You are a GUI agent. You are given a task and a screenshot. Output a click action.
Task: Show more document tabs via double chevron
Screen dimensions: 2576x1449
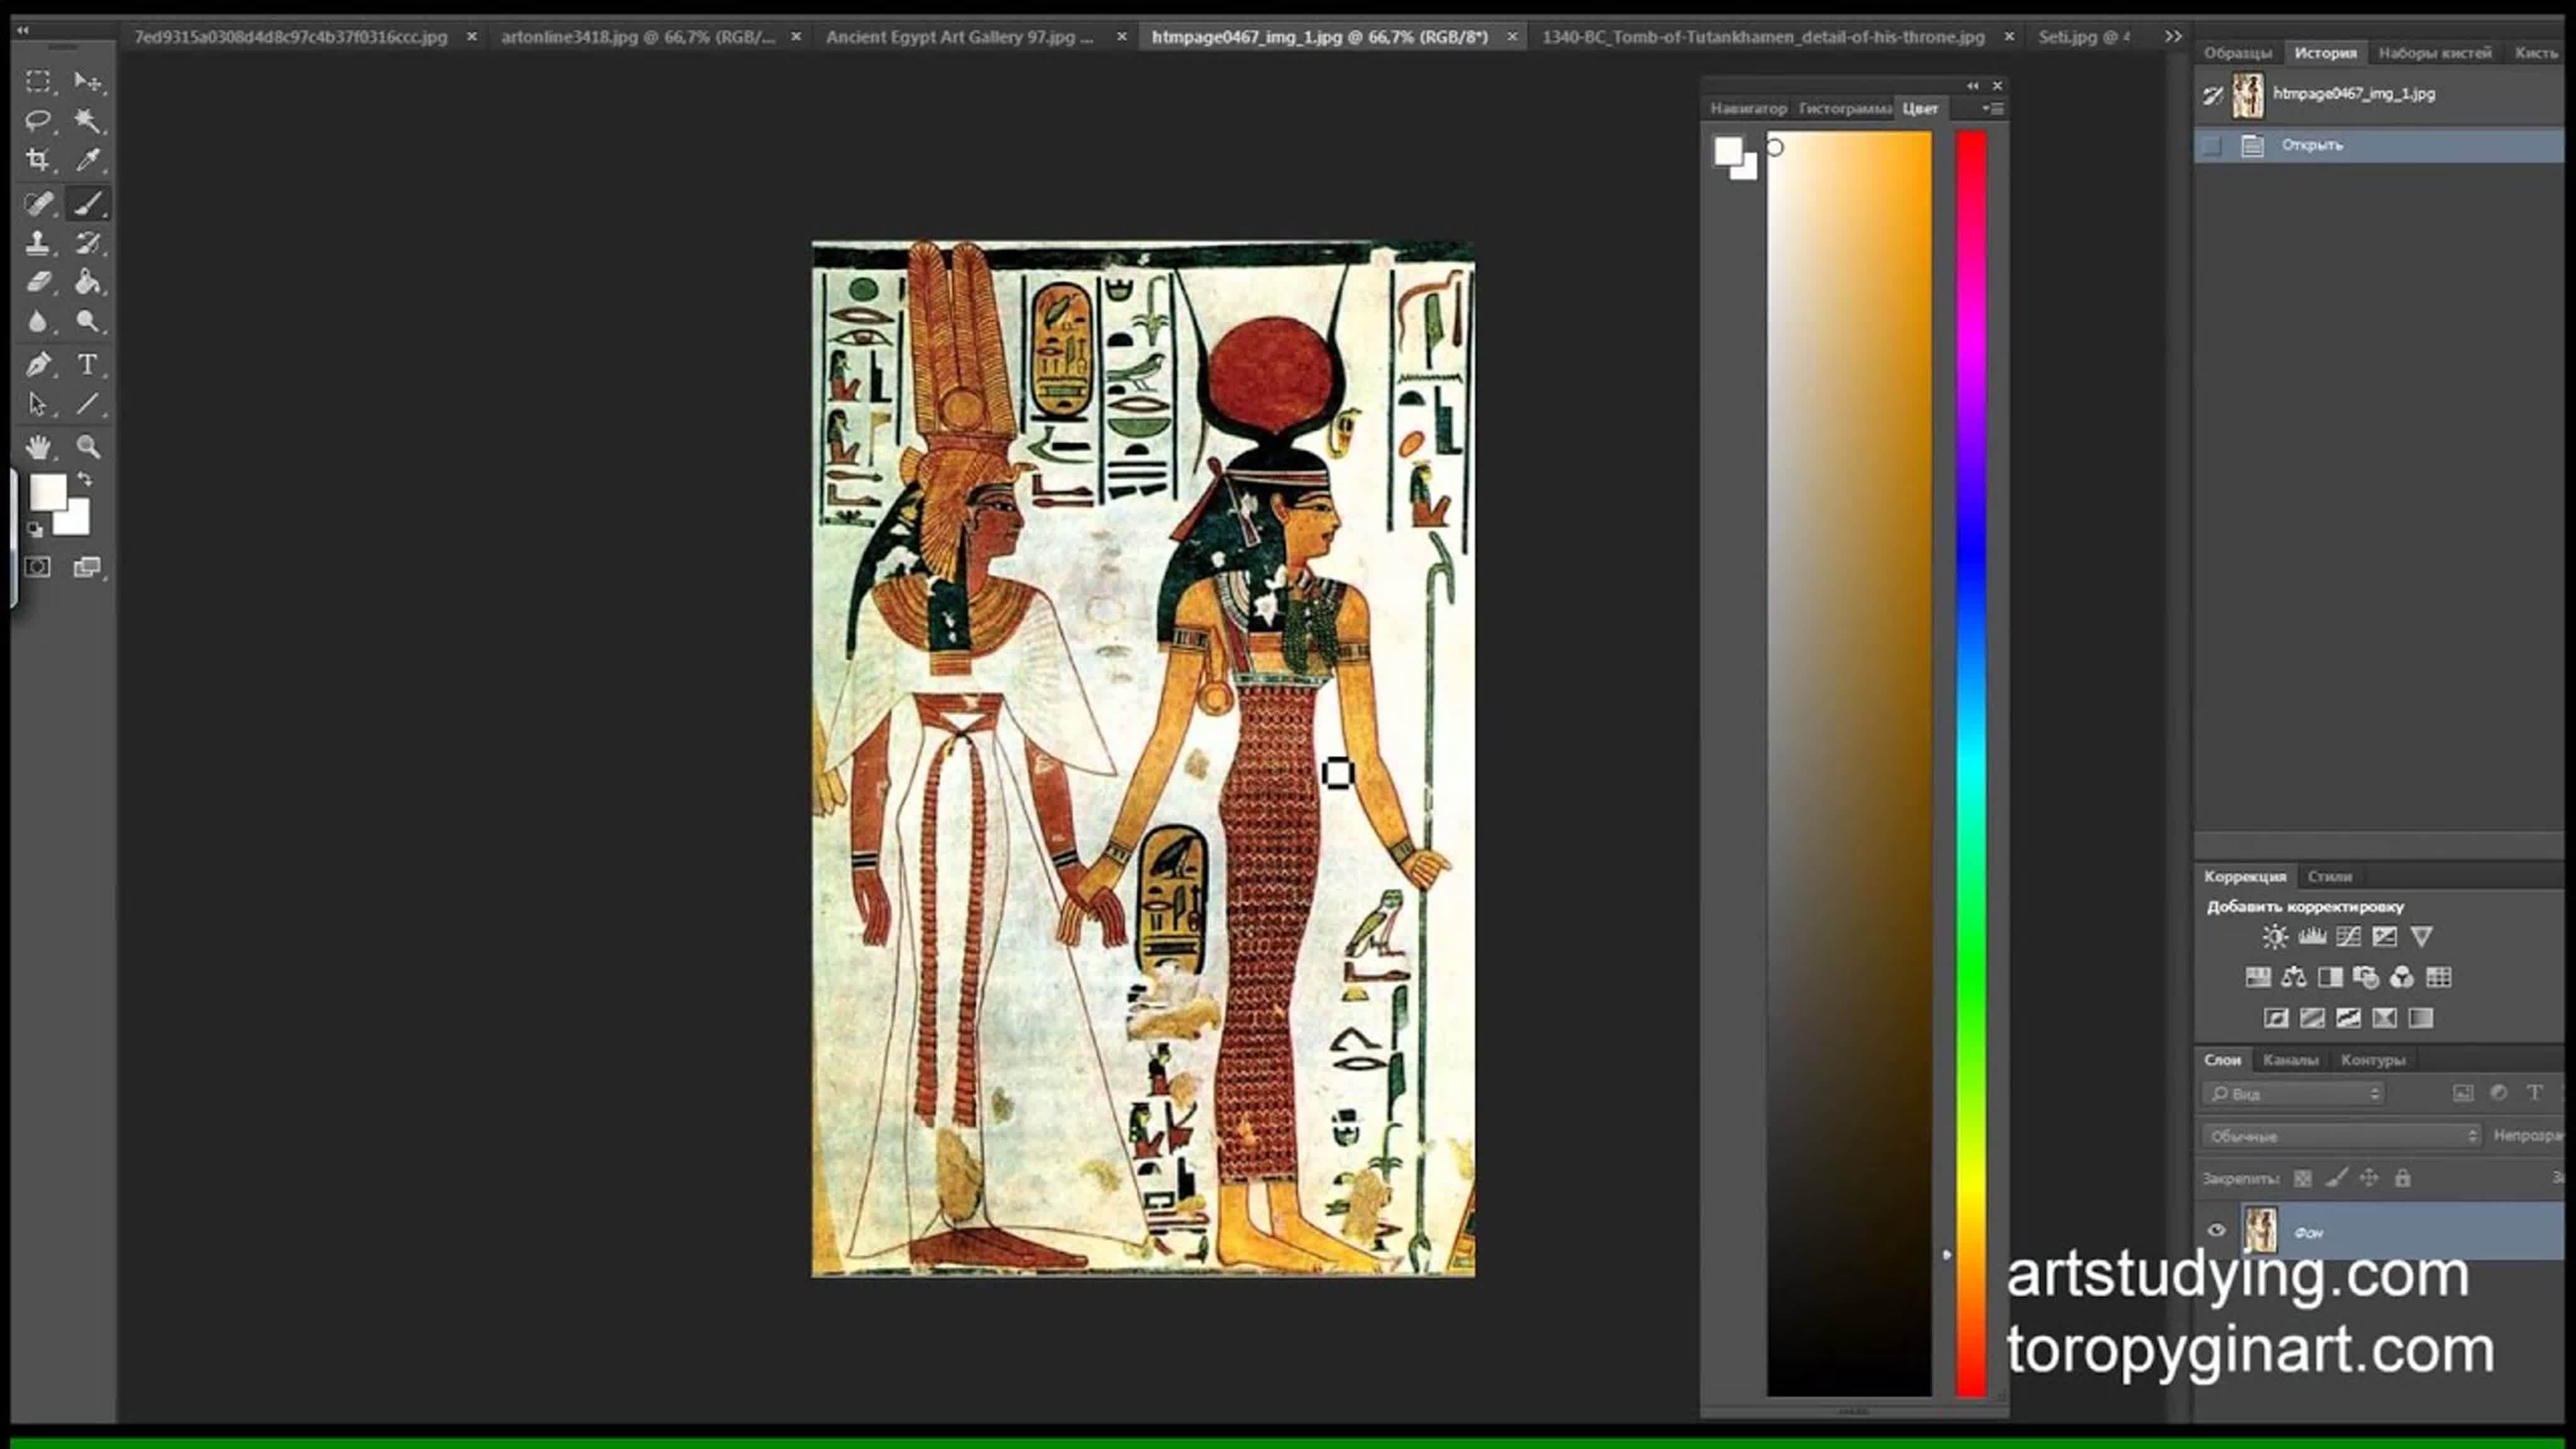(x=2173, y=36)
